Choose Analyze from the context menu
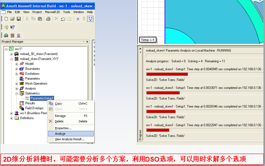265x166 pixels. pos(71,134)
